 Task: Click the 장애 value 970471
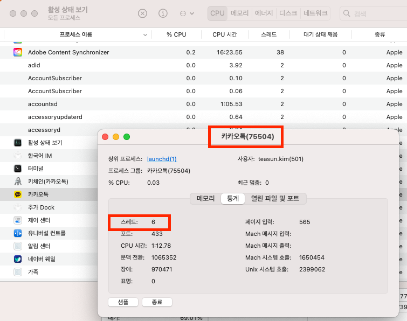(162, 269)
